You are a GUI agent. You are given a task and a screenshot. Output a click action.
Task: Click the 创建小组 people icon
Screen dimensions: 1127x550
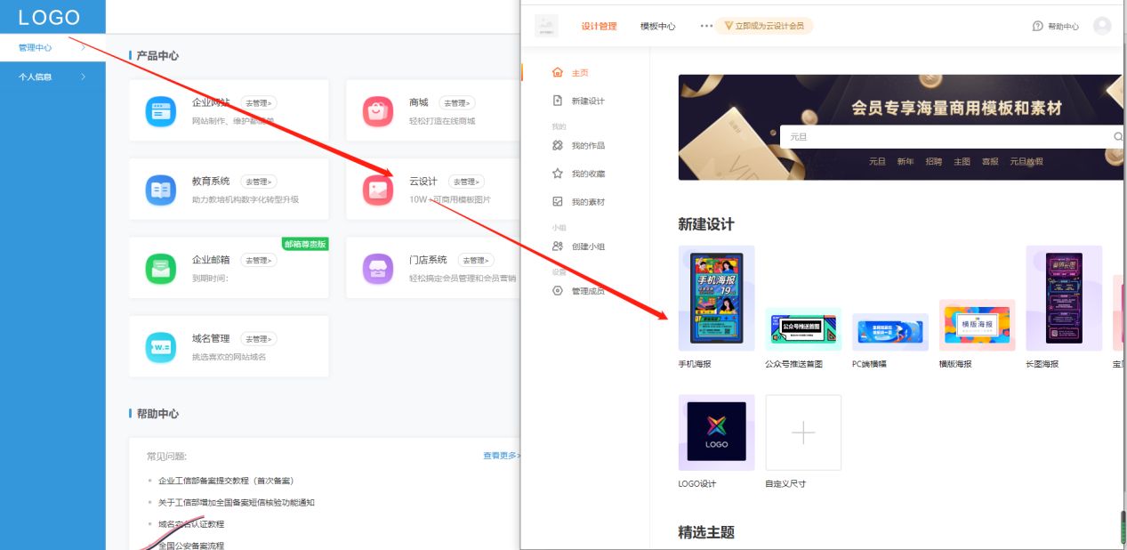pyautogui.click(x=558, y=246)
